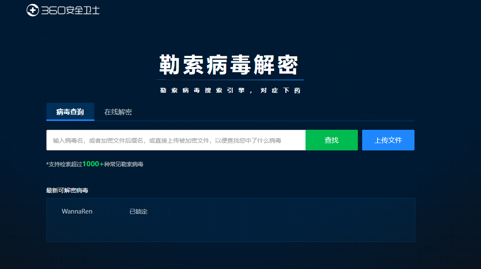
Task: Switch to the 在线解密 tab
Action: click(x=118, y=112)
